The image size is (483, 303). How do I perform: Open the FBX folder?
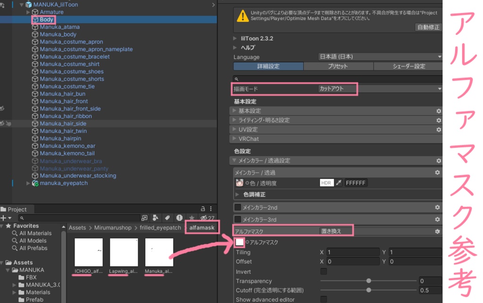click(31, 278)
